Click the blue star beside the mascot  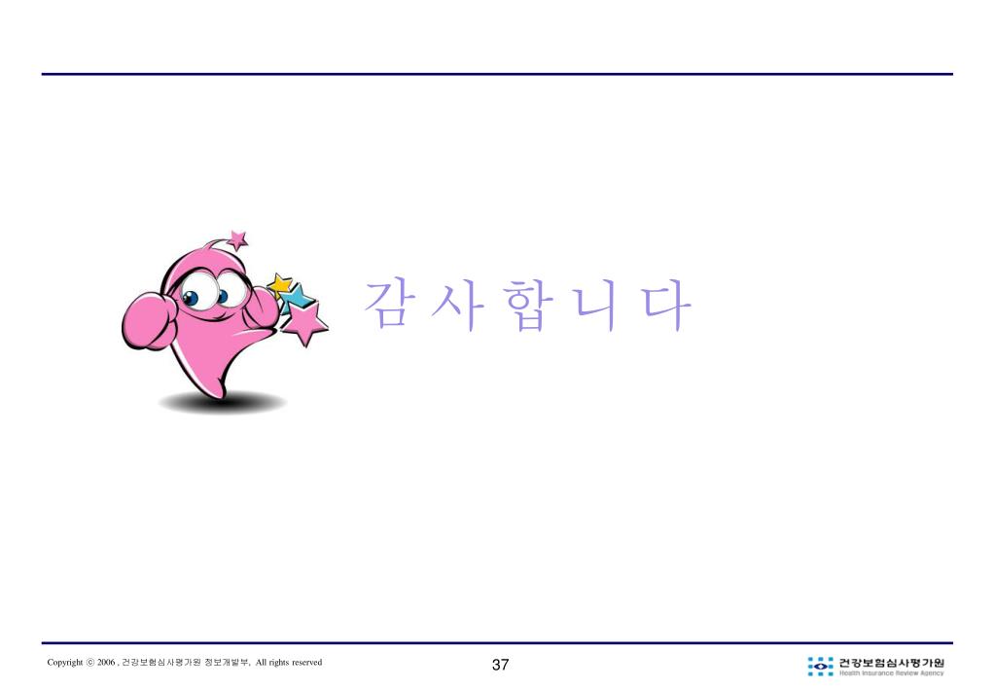(x=297, y=297)
